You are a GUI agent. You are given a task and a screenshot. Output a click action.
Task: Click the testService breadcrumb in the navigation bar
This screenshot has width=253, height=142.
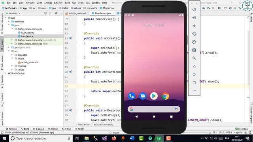[9, 8]
